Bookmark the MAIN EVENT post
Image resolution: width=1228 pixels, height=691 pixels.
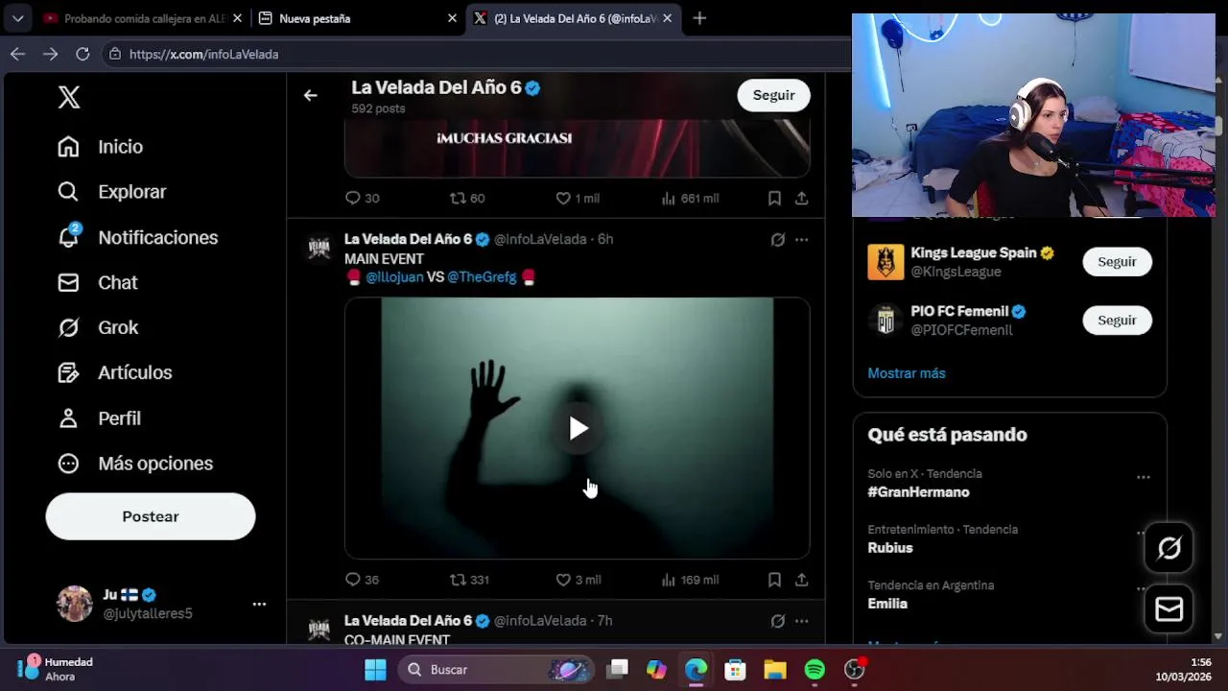774,580
